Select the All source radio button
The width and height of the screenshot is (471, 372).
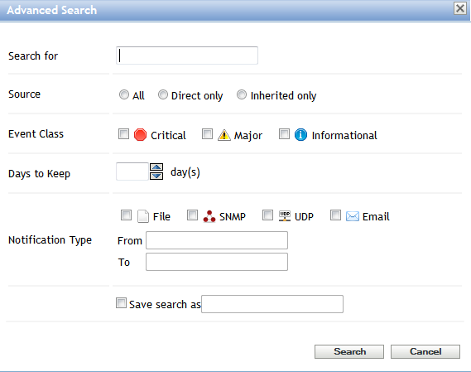(x=124, y=94)
